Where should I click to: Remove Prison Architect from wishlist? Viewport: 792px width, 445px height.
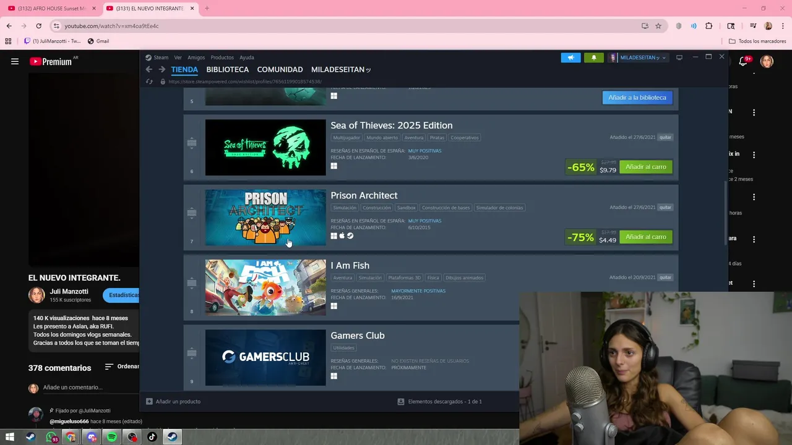665,207
